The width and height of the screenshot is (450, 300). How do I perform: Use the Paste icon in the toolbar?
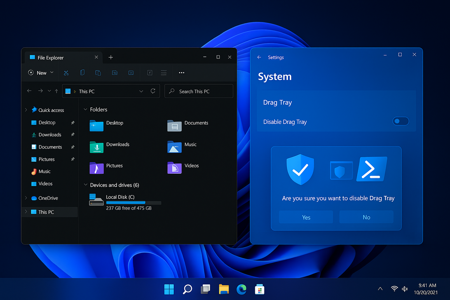98,73
